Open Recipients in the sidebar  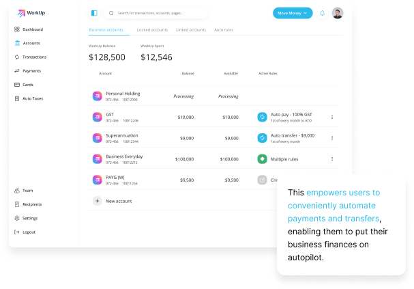click(x=28, y=204)
